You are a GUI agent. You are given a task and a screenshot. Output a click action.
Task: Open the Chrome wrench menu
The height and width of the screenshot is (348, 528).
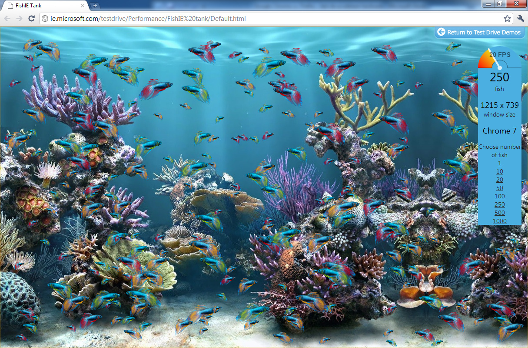521,18
